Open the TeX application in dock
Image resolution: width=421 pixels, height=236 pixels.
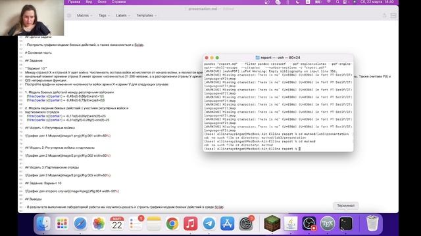click(x=328, y=224)
